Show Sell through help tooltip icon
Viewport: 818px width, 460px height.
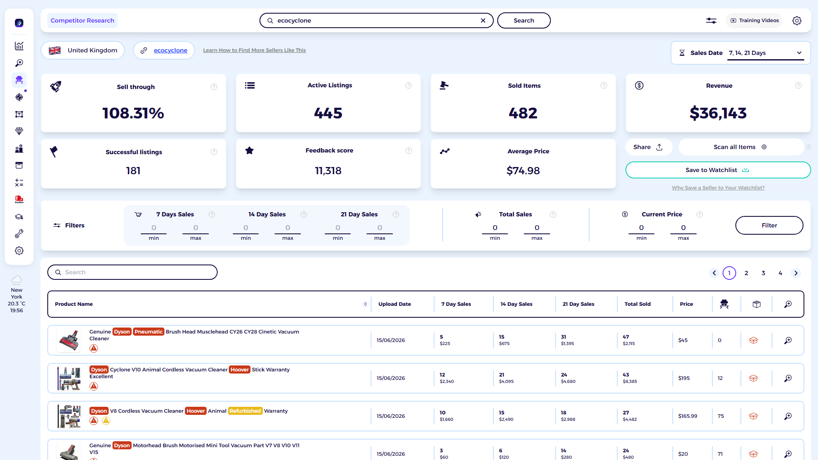[214, 87]
